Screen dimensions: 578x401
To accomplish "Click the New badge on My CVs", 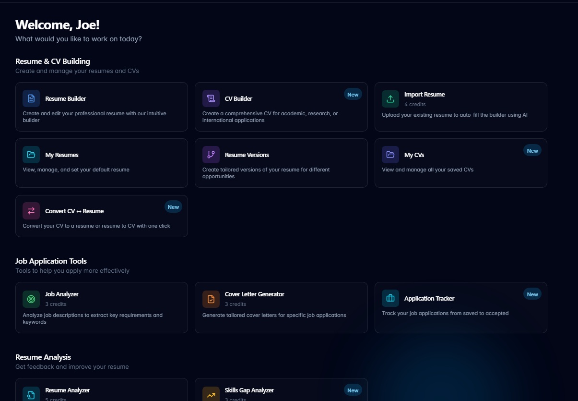I will 532,150.
